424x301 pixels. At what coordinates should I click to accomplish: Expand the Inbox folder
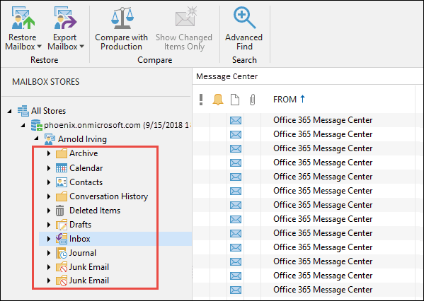(x=49, y=239)
